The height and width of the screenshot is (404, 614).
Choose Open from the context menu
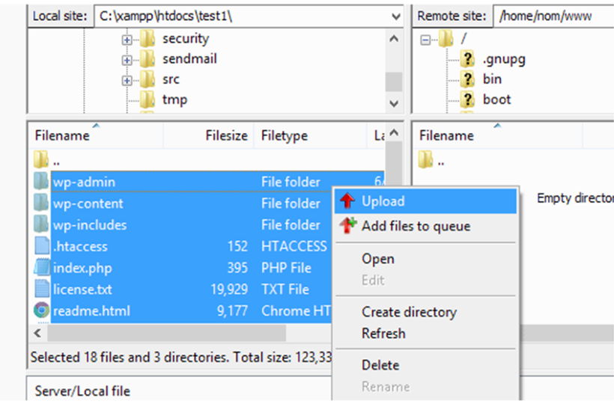[377, 259]
